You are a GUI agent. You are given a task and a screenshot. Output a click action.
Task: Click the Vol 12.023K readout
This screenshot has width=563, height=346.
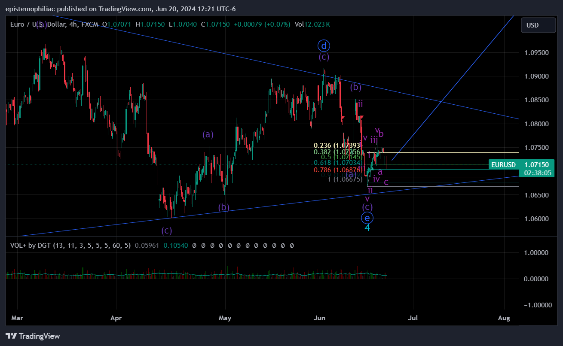click(313, 24)
